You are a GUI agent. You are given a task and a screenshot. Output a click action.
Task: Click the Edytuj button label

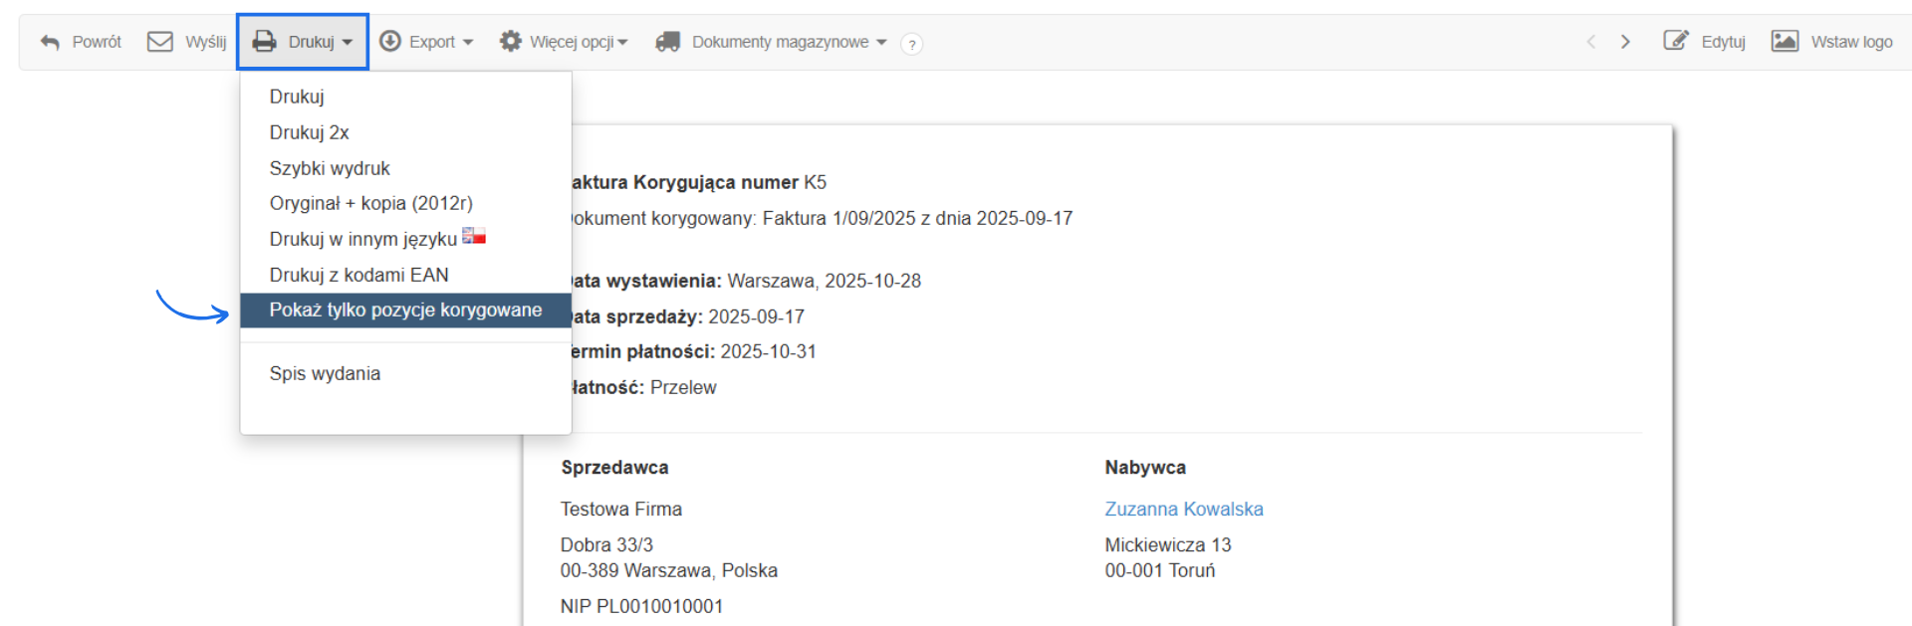click(1723, 42)
